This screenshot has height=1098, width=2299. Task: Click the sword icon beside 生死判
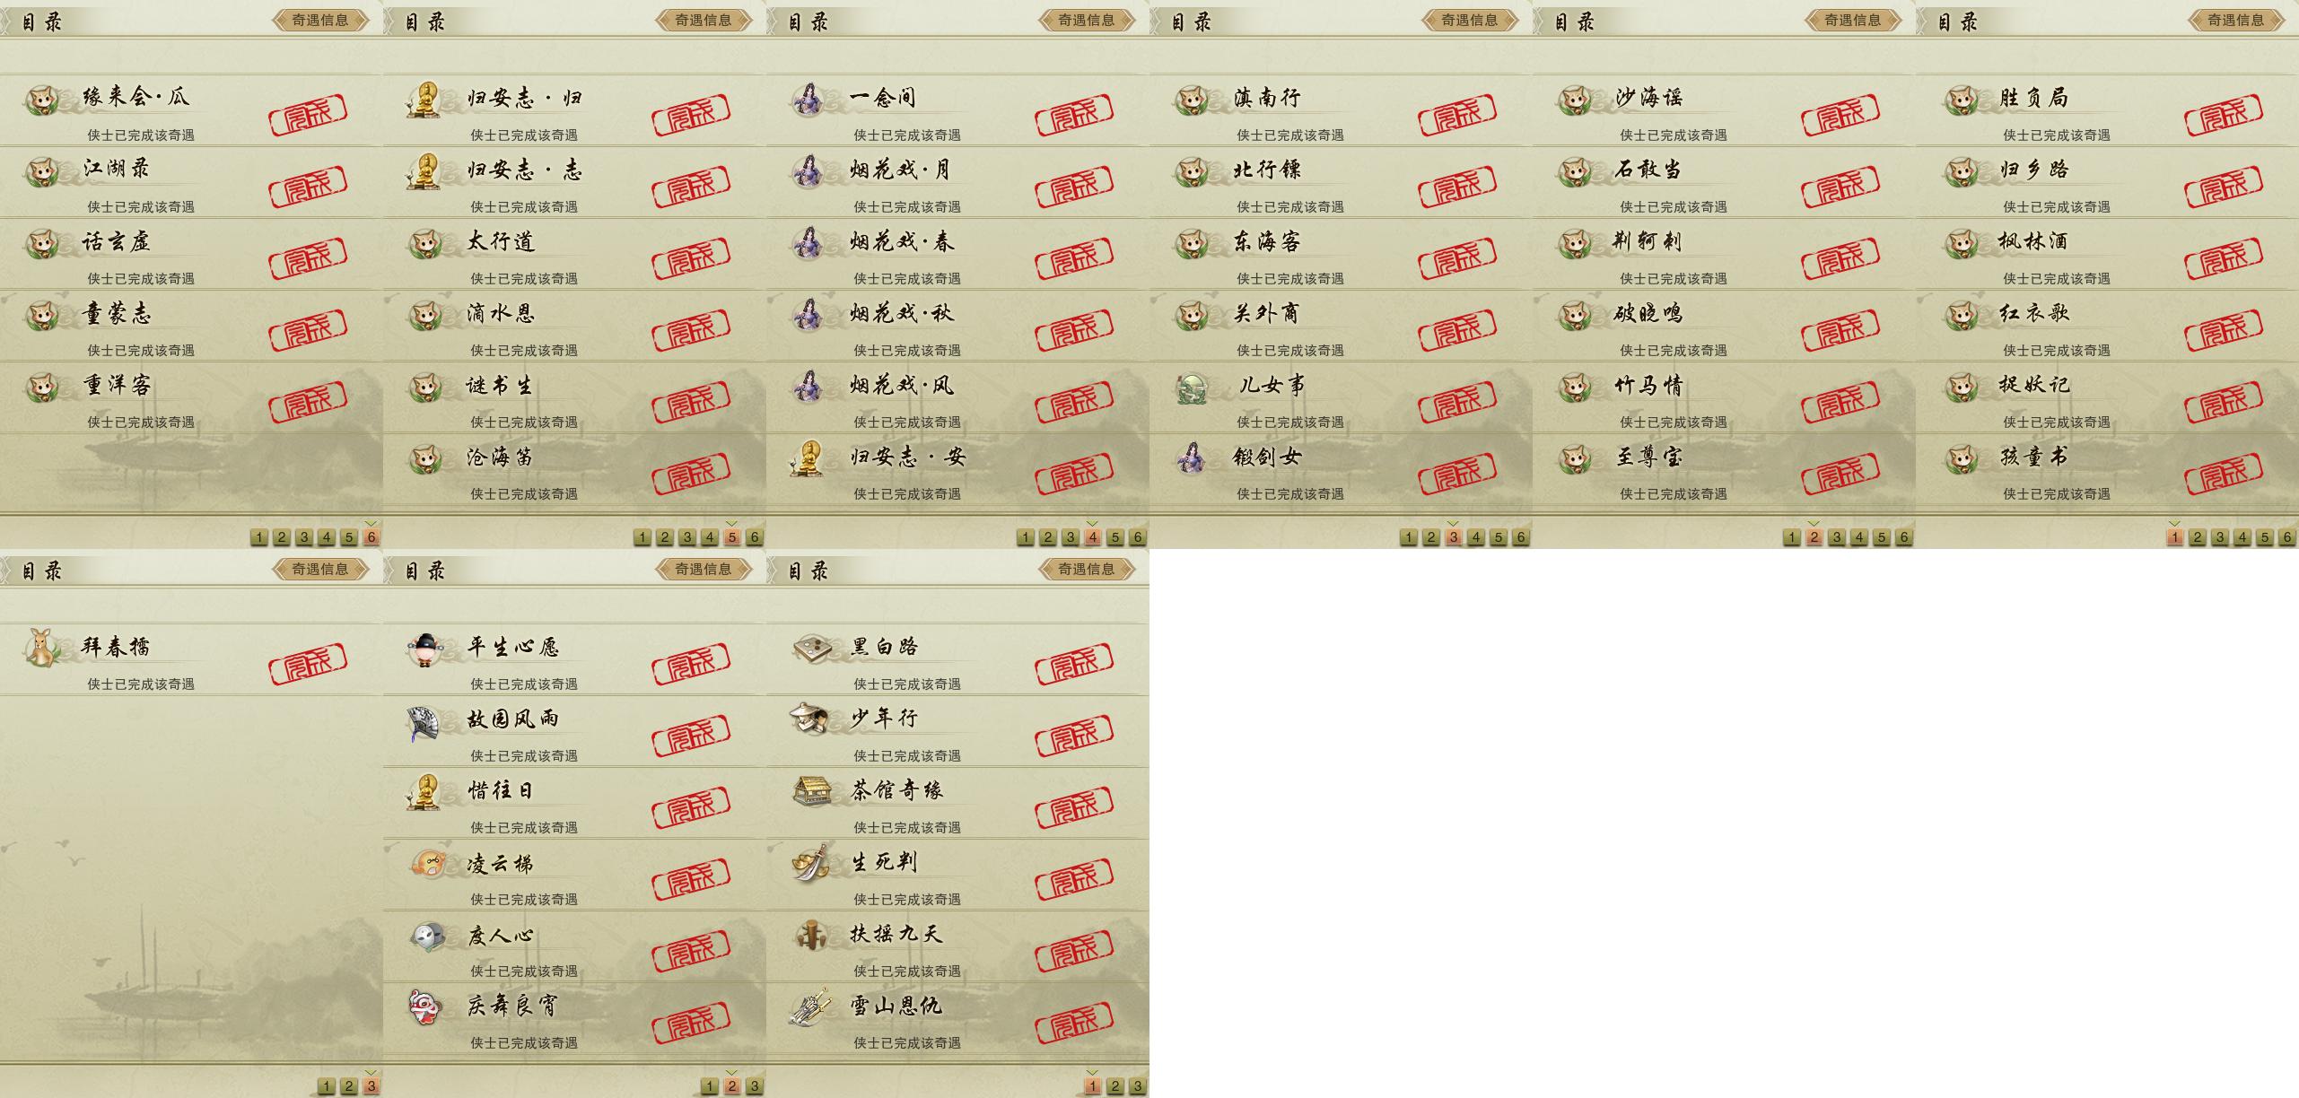click(x=811, y=863)
